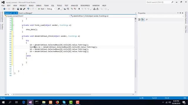This screenshot has width=188, height=105.
Task: Open the Server Explorer side tab
Action: coord(2,17)
